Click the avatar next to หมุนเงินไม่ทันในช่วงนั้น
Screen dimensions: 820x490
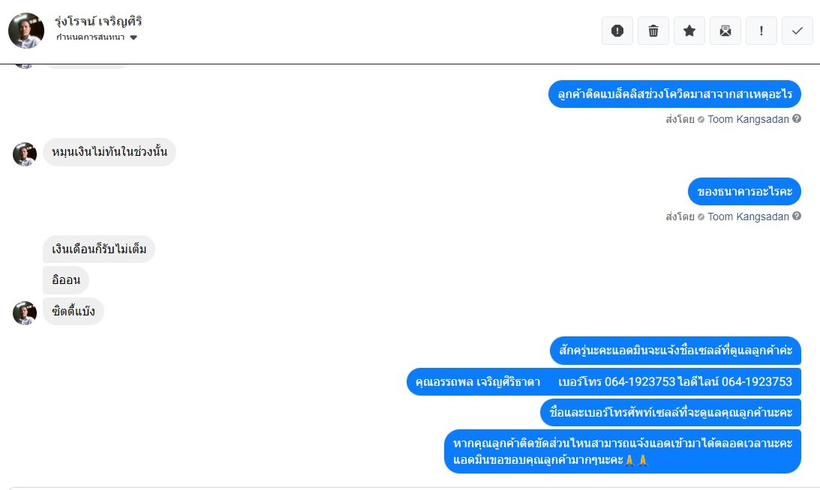(x=25, y=154)
